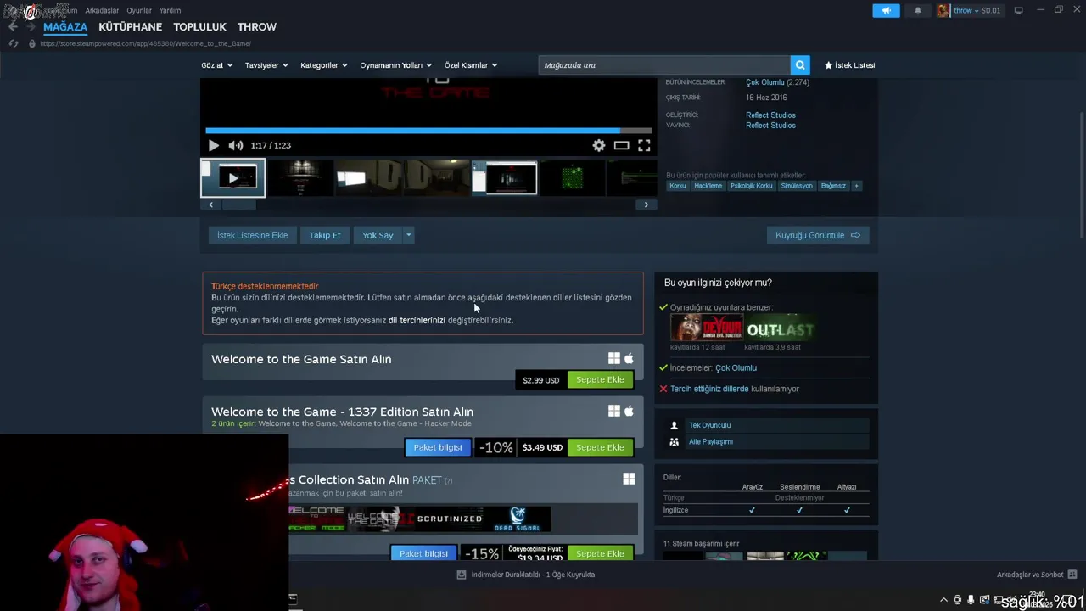Add $2.99 Welcome to the Game to cart
The height and width of the screenshot is (611, 1086).
[600, 379]
